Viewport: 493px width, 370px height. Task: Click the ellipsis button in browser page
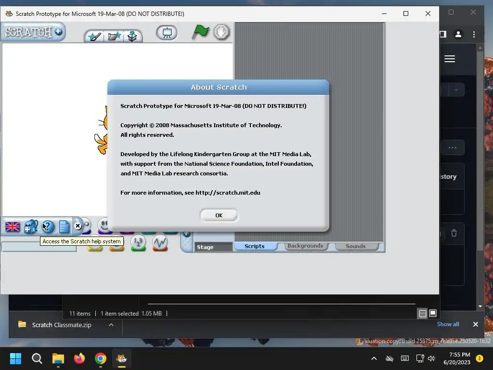click(x=453, y=147)
